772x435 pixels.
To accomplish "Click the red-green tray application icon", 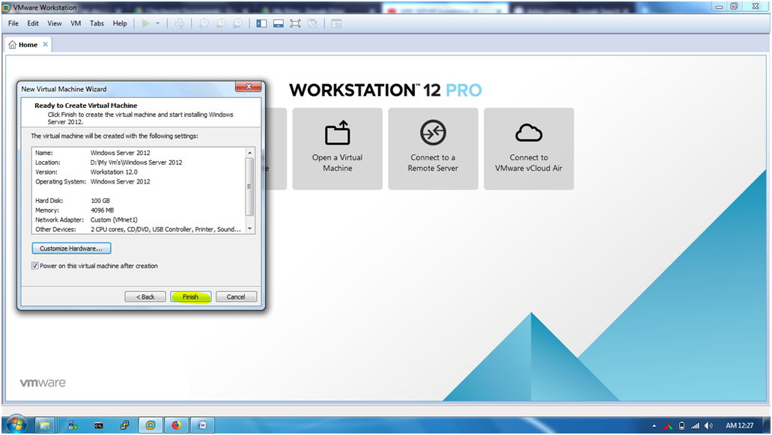I will click(x=668, y=426).
